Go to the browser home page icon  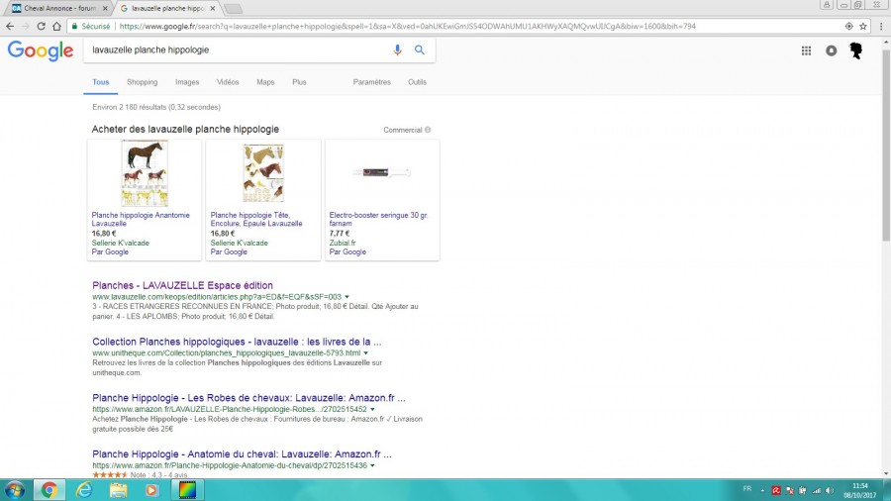pyautogui.click(x=56, y=26)
